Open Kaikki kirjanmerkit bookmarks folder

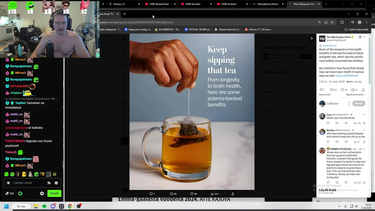(x=357, y=29)
